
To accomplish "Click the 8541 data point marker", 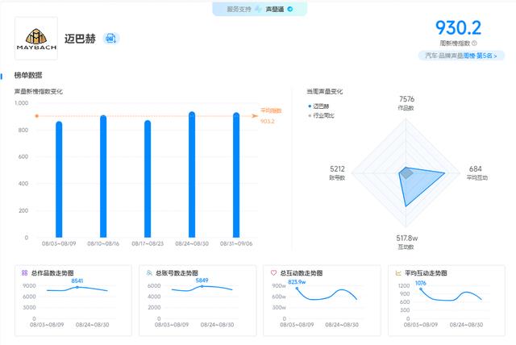I will [x=77, y=287].
